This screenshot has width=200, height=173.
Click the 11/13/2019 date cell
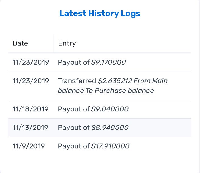click(x=30, y=127)
